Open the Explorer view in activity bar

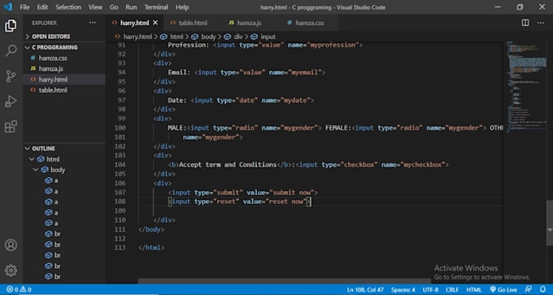coord(11,26)
